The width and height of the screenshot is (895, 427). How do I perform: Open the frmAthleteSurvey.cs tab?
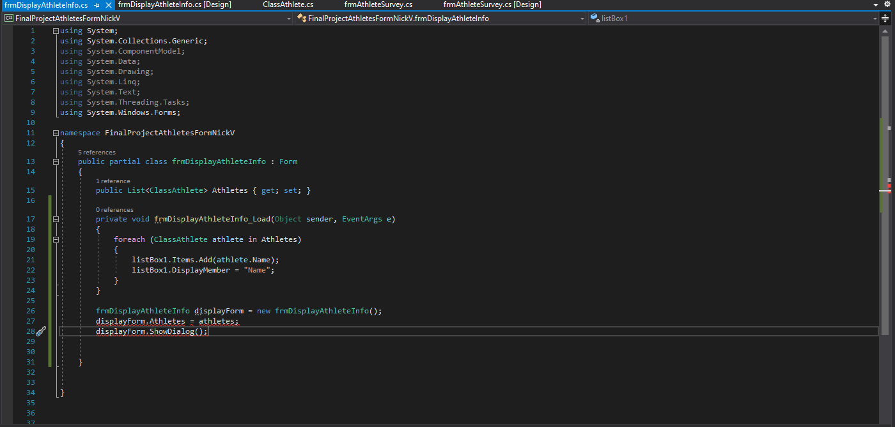(x=378, y=4)
